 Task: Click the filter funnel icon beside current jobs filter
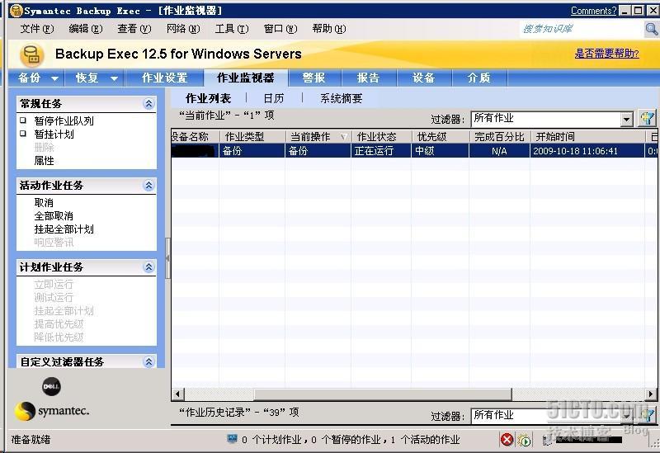coord(647,118)
